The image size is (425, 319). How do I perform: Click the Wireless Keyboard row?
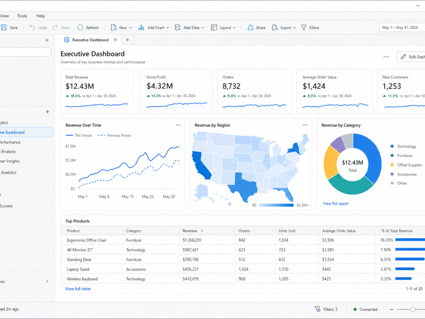[x=243, y=279]
